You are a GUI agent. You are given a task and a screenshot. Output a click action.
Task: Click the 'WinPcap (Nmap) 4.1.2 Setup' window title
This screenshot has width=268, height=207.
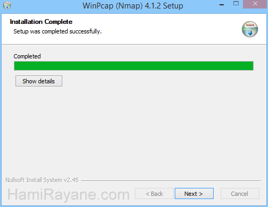(x=133, y=6)
